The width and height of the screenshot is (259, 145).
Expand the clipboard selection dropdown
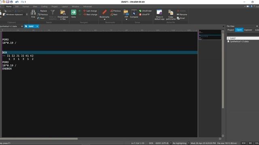(x=27, y=14)
